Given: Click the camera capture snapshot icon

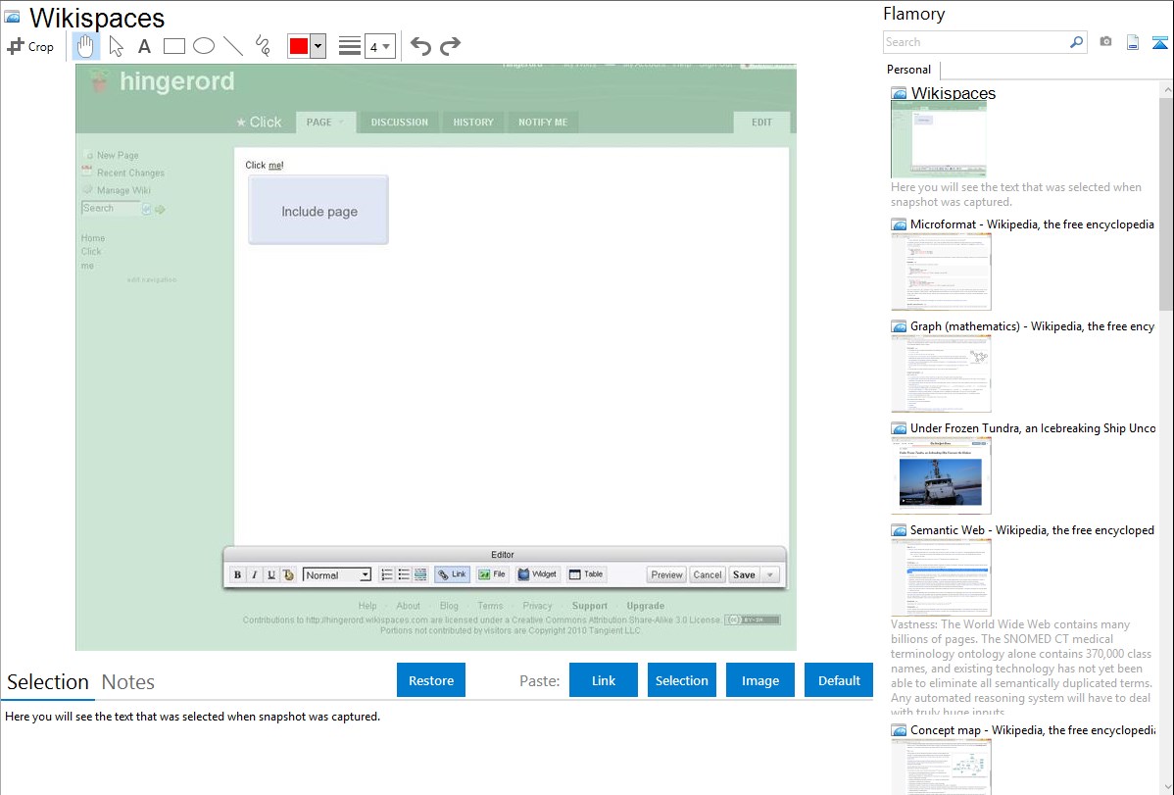Looking at the screenshot, I should 1105,42.
